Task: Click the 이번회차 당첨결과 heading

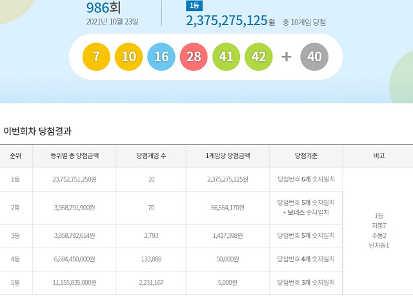Action: (x=37, y=131)
